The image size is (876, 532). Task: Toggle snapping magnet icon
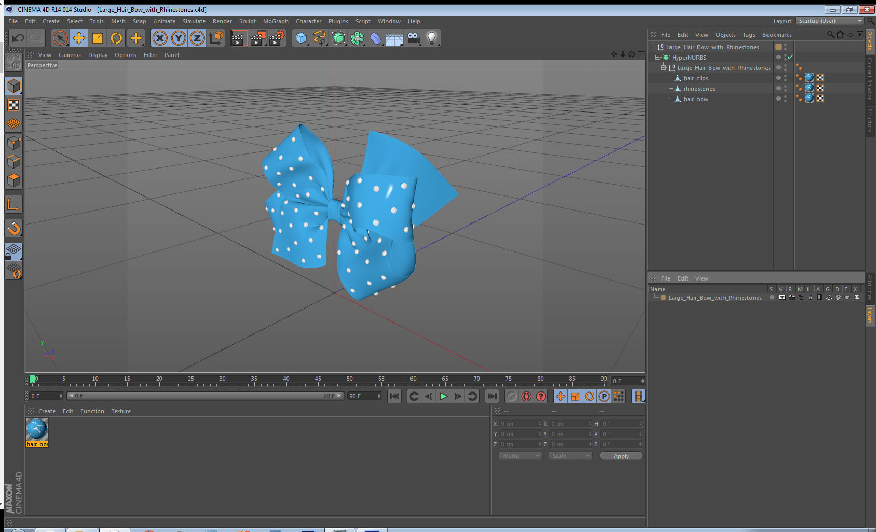point(13,228)
